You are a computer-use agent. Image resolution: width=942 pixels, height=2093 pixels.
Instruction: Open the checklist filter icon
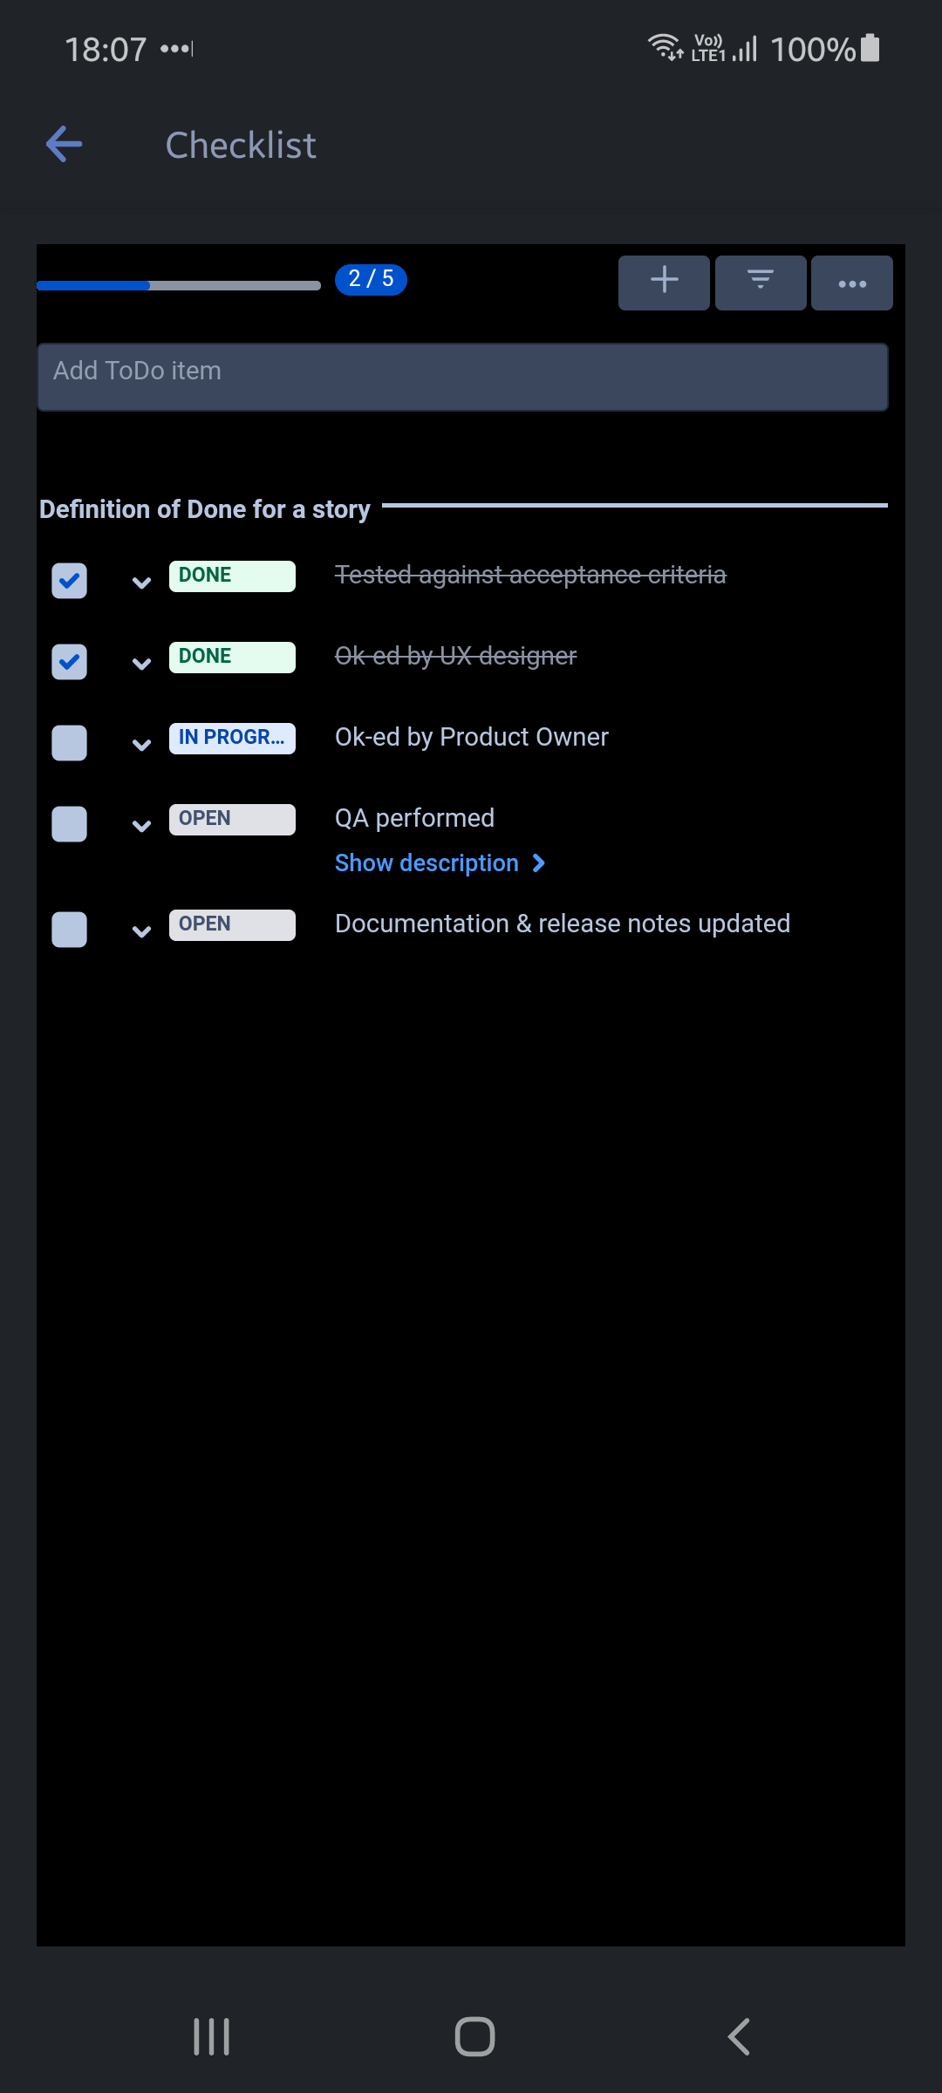tap(761, 282)
